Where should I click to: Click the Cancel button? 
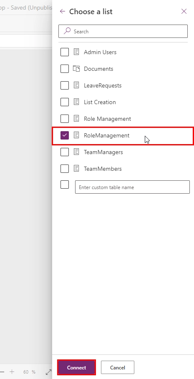[118, 367]
